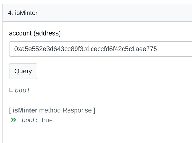
Task: Click the closing bracket after Response
Action: [94, 110]
